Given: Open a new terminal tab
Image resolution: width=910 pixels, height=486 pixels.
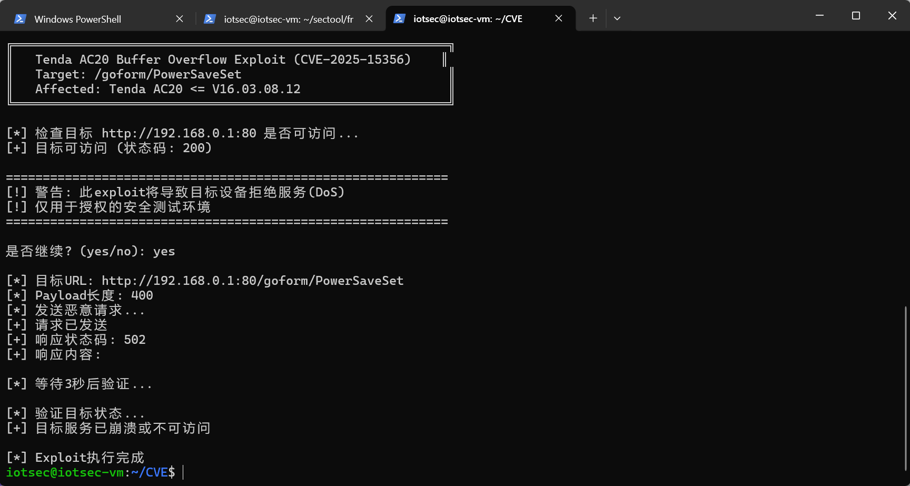Looking at the screenshot, I should [593, 18].
